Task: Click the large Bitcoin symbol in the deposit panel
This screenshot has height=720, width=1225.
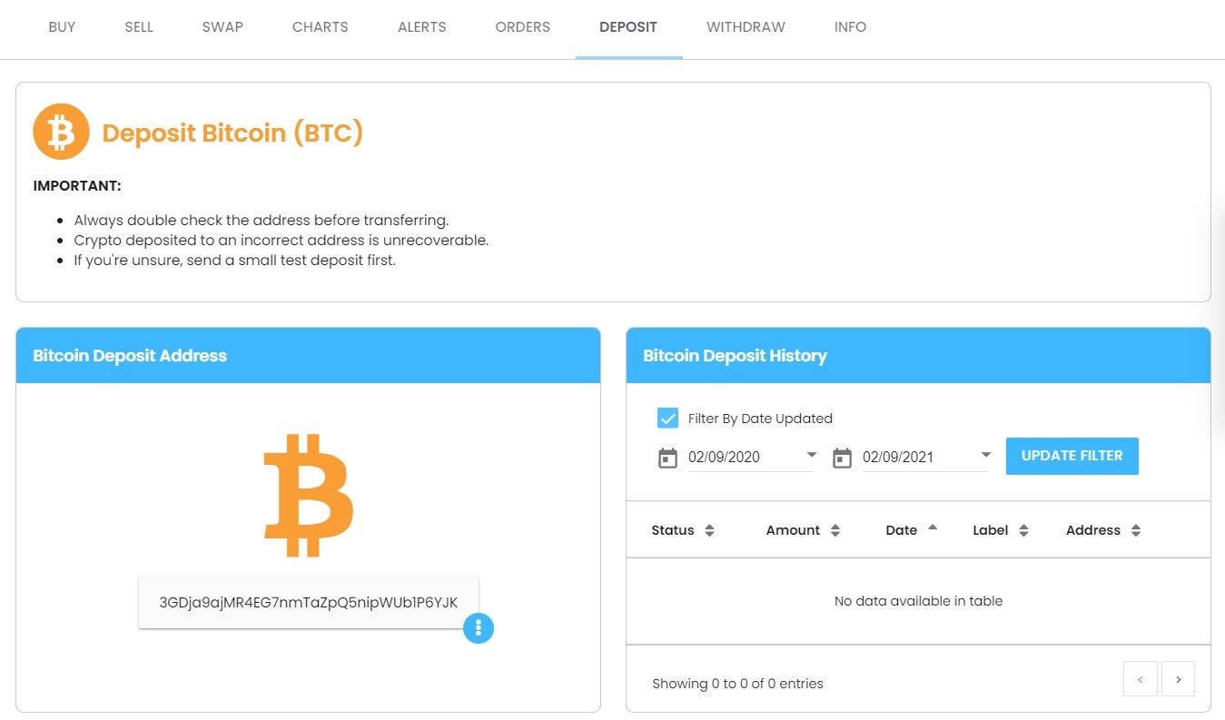Action: [x=309, y=493]
